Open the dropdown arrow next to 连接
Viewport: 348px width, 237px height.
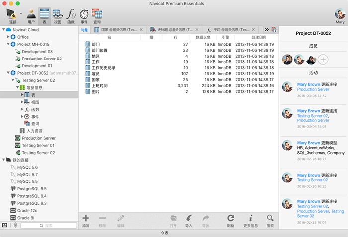[21, 14]
